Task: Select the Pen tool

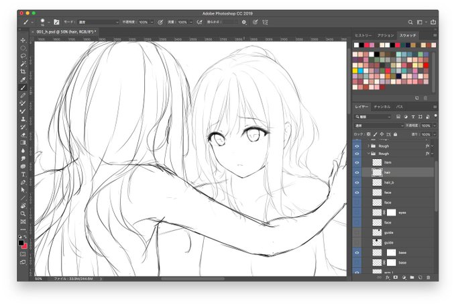Action: [x=23, y=183]
